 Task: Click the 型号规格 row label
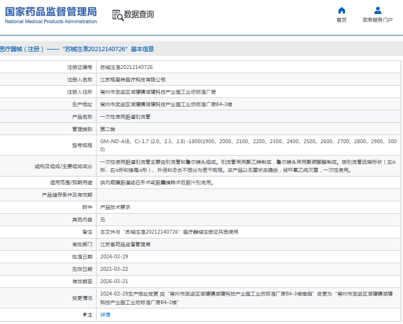coord(82,145)
